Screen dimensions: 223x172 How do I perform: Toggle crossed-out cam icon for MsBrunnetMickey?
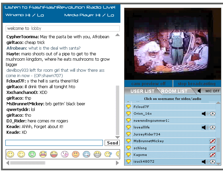tap(213, 141)
